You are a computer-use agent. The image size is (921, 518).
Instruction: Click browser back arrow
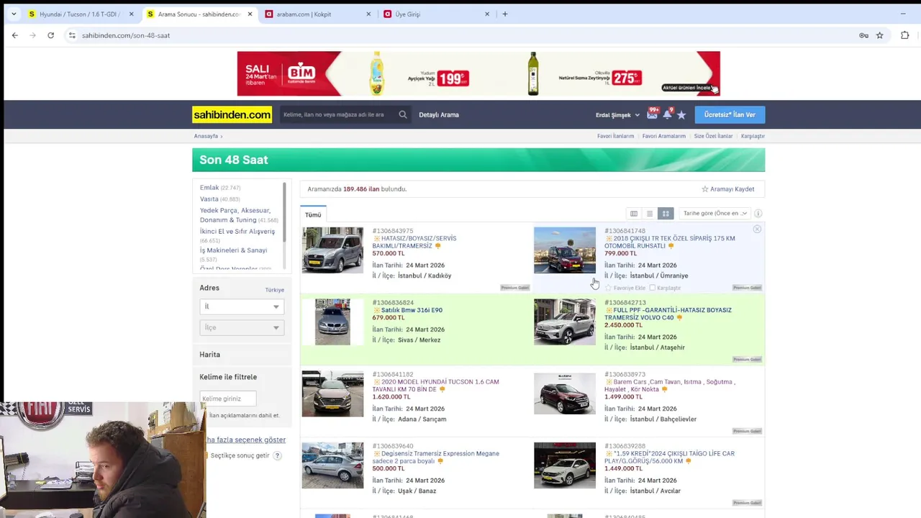click(x=15, y=35)
